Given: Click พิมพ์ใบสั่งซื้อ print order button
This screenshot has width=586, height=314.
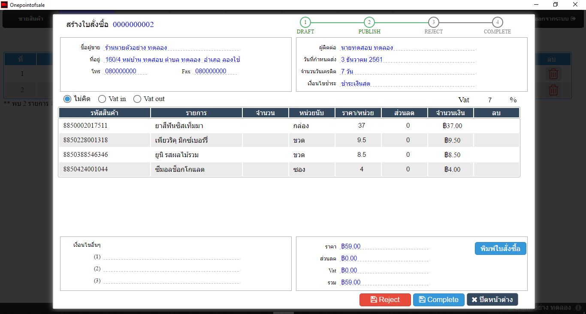Looking at the screenshot, I should point(501,248).
